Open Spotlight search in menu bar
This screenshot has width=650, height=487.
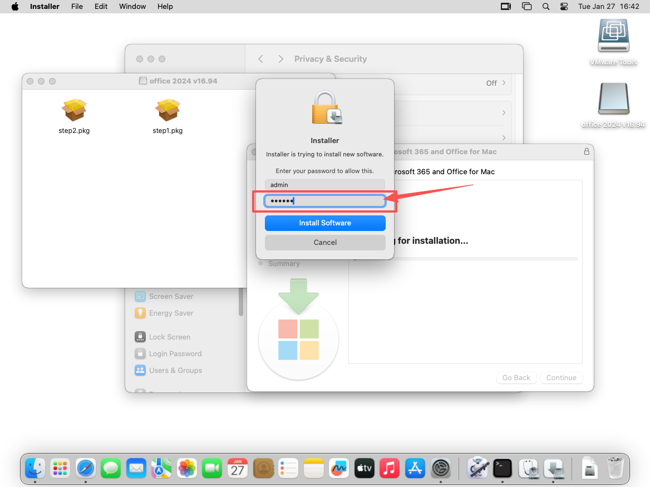coord(546,7)
